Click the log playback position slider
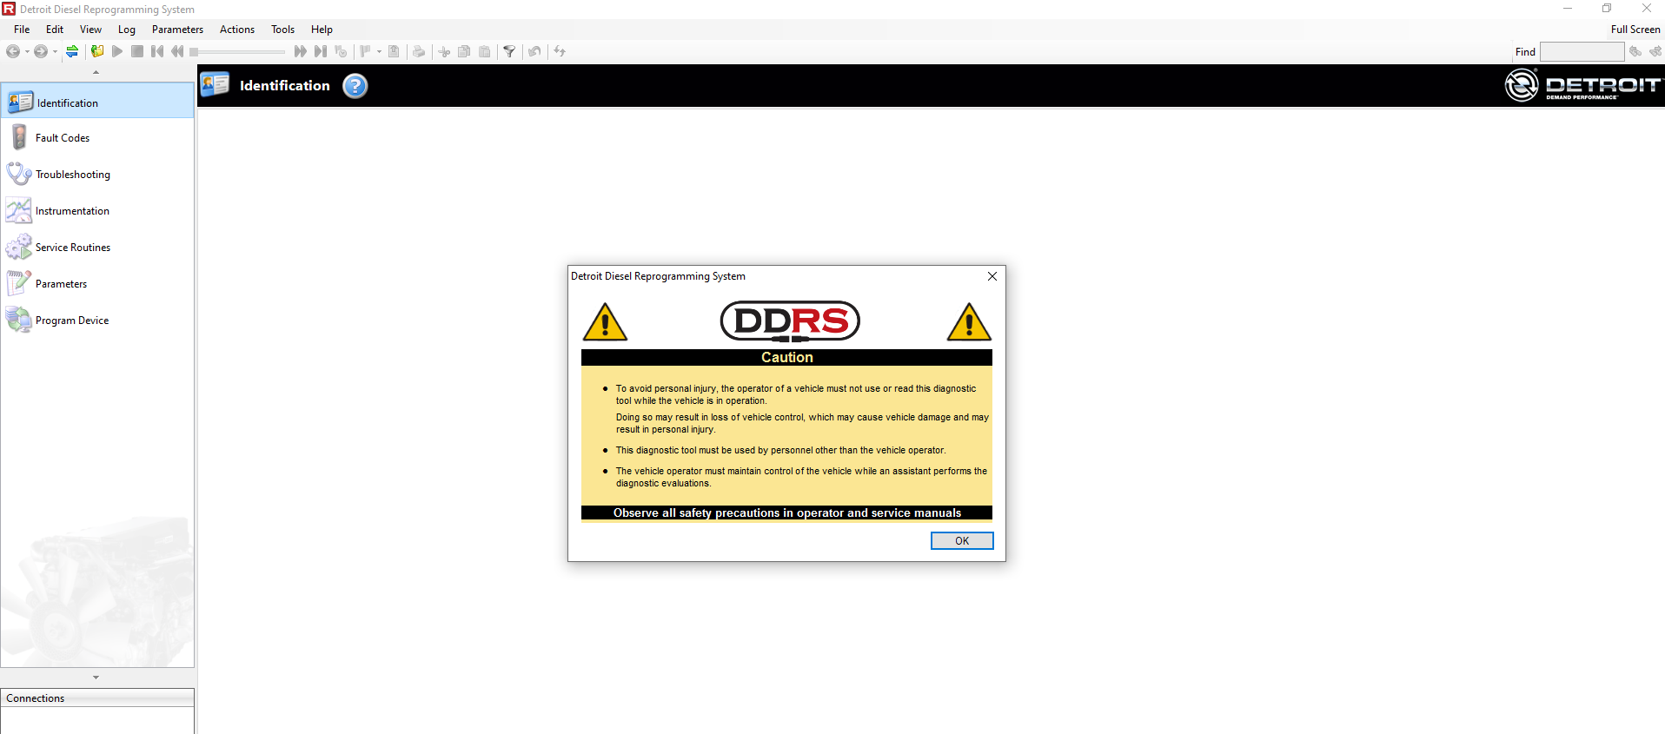This screenshot has height=734, width=1665. tap(237, 52)
